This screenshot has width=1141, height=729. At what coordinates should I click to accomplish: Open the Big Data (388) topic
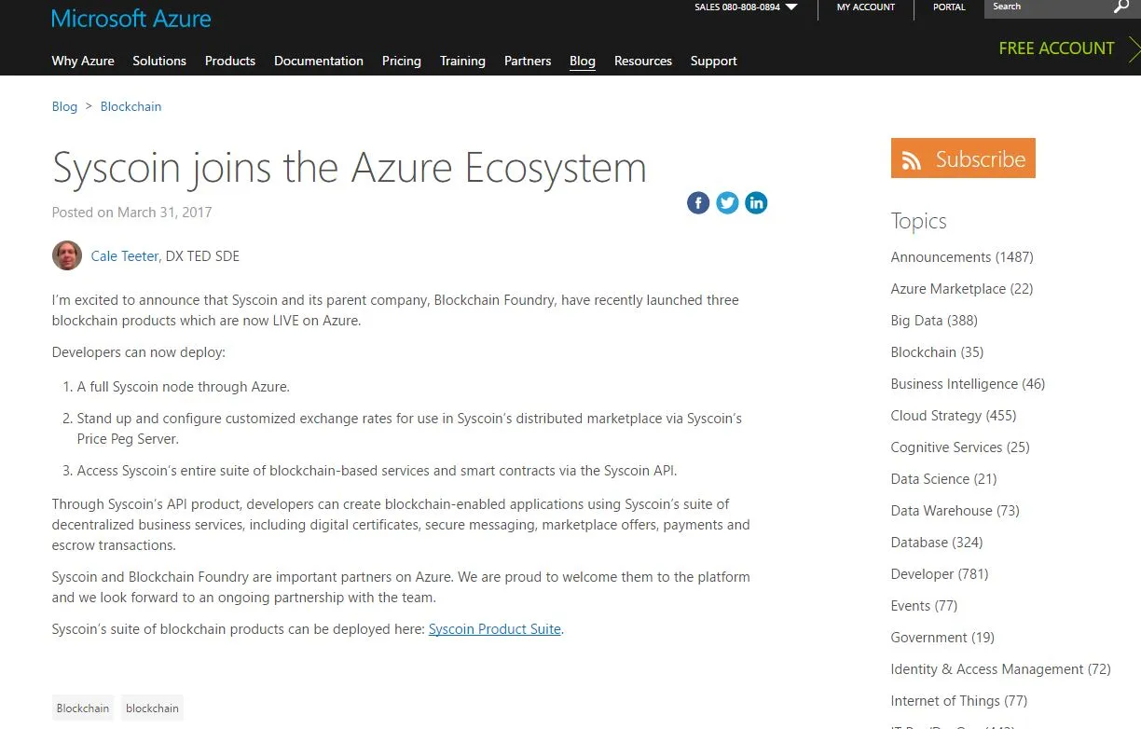[934, 321]
